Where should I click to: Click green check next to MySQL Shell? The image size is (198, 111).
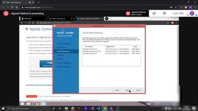pyautogui.click(x=84, y=53)
